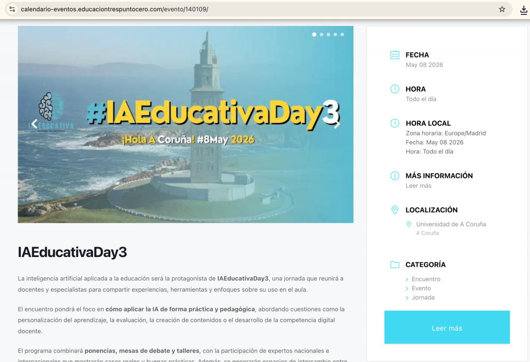Click the calendar icon next to FECHA
Viewport: 530px width, 362px height.
(394, 55)
